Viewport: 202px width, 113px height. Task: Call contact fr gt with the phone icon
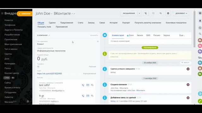(83, 96)
